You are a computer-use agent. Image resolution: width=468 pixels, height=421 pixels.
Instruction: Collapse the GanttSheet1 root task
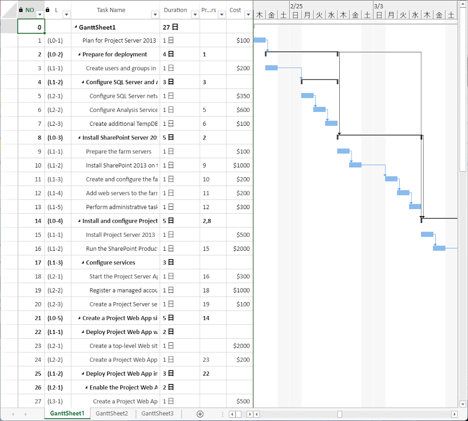coord(76,27)
